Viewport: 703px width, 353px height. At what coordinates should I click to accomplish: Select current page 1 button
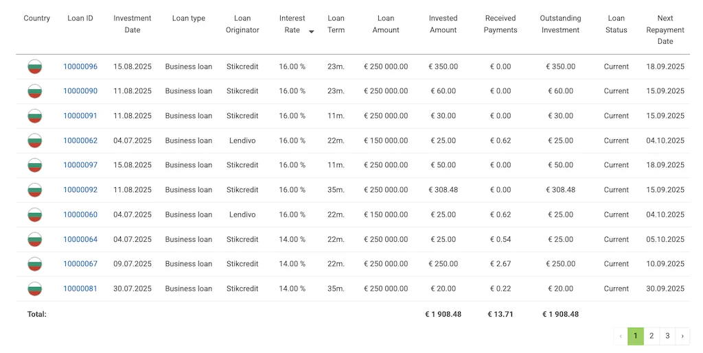(636, 336)
